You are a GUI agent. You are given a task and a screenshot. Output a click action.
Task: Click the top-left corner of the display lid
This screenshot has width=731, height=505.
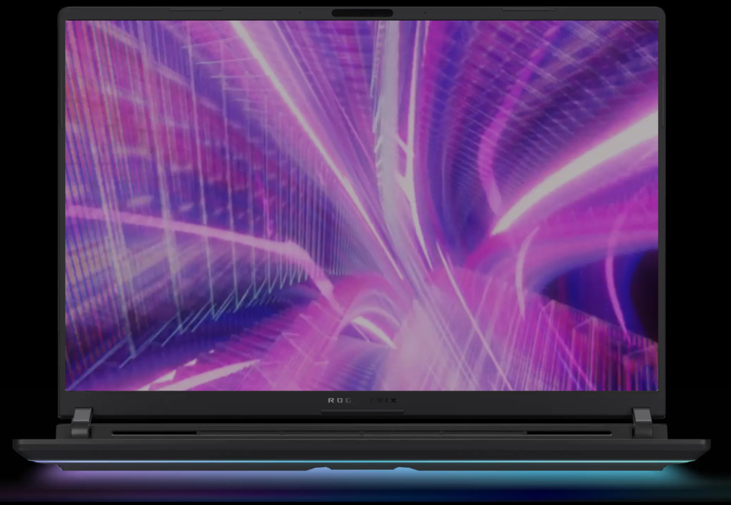(x=63, y=12)
